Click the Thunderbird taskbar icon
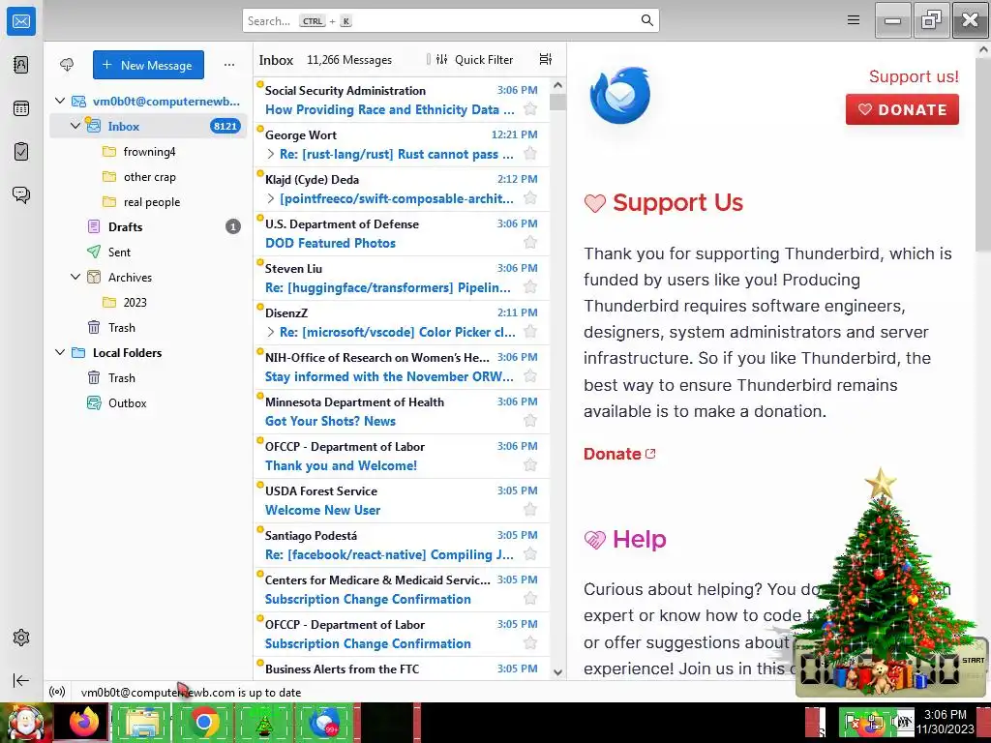991x743 pixels. (x=323, y=722)
